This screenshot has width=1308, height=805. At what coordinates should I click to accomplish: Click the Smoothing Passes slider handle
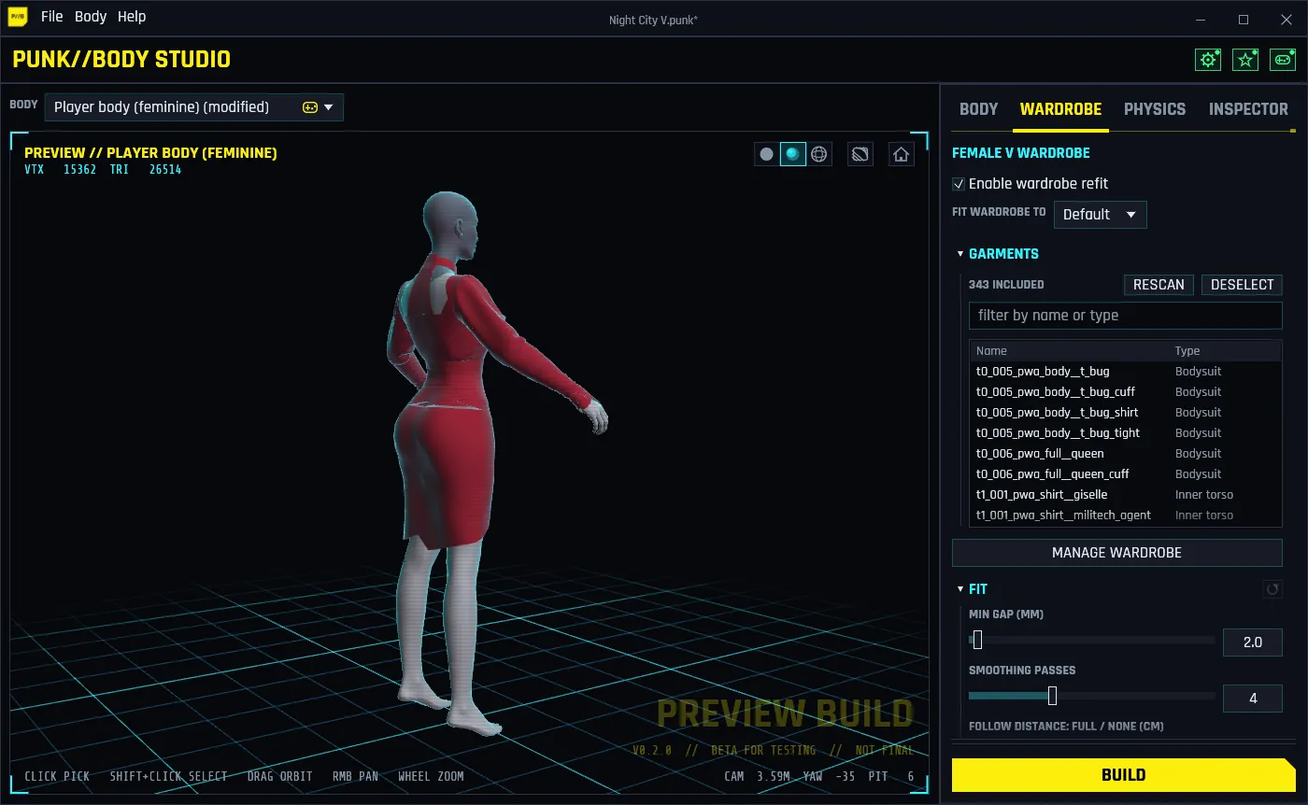pos(1052,696)
